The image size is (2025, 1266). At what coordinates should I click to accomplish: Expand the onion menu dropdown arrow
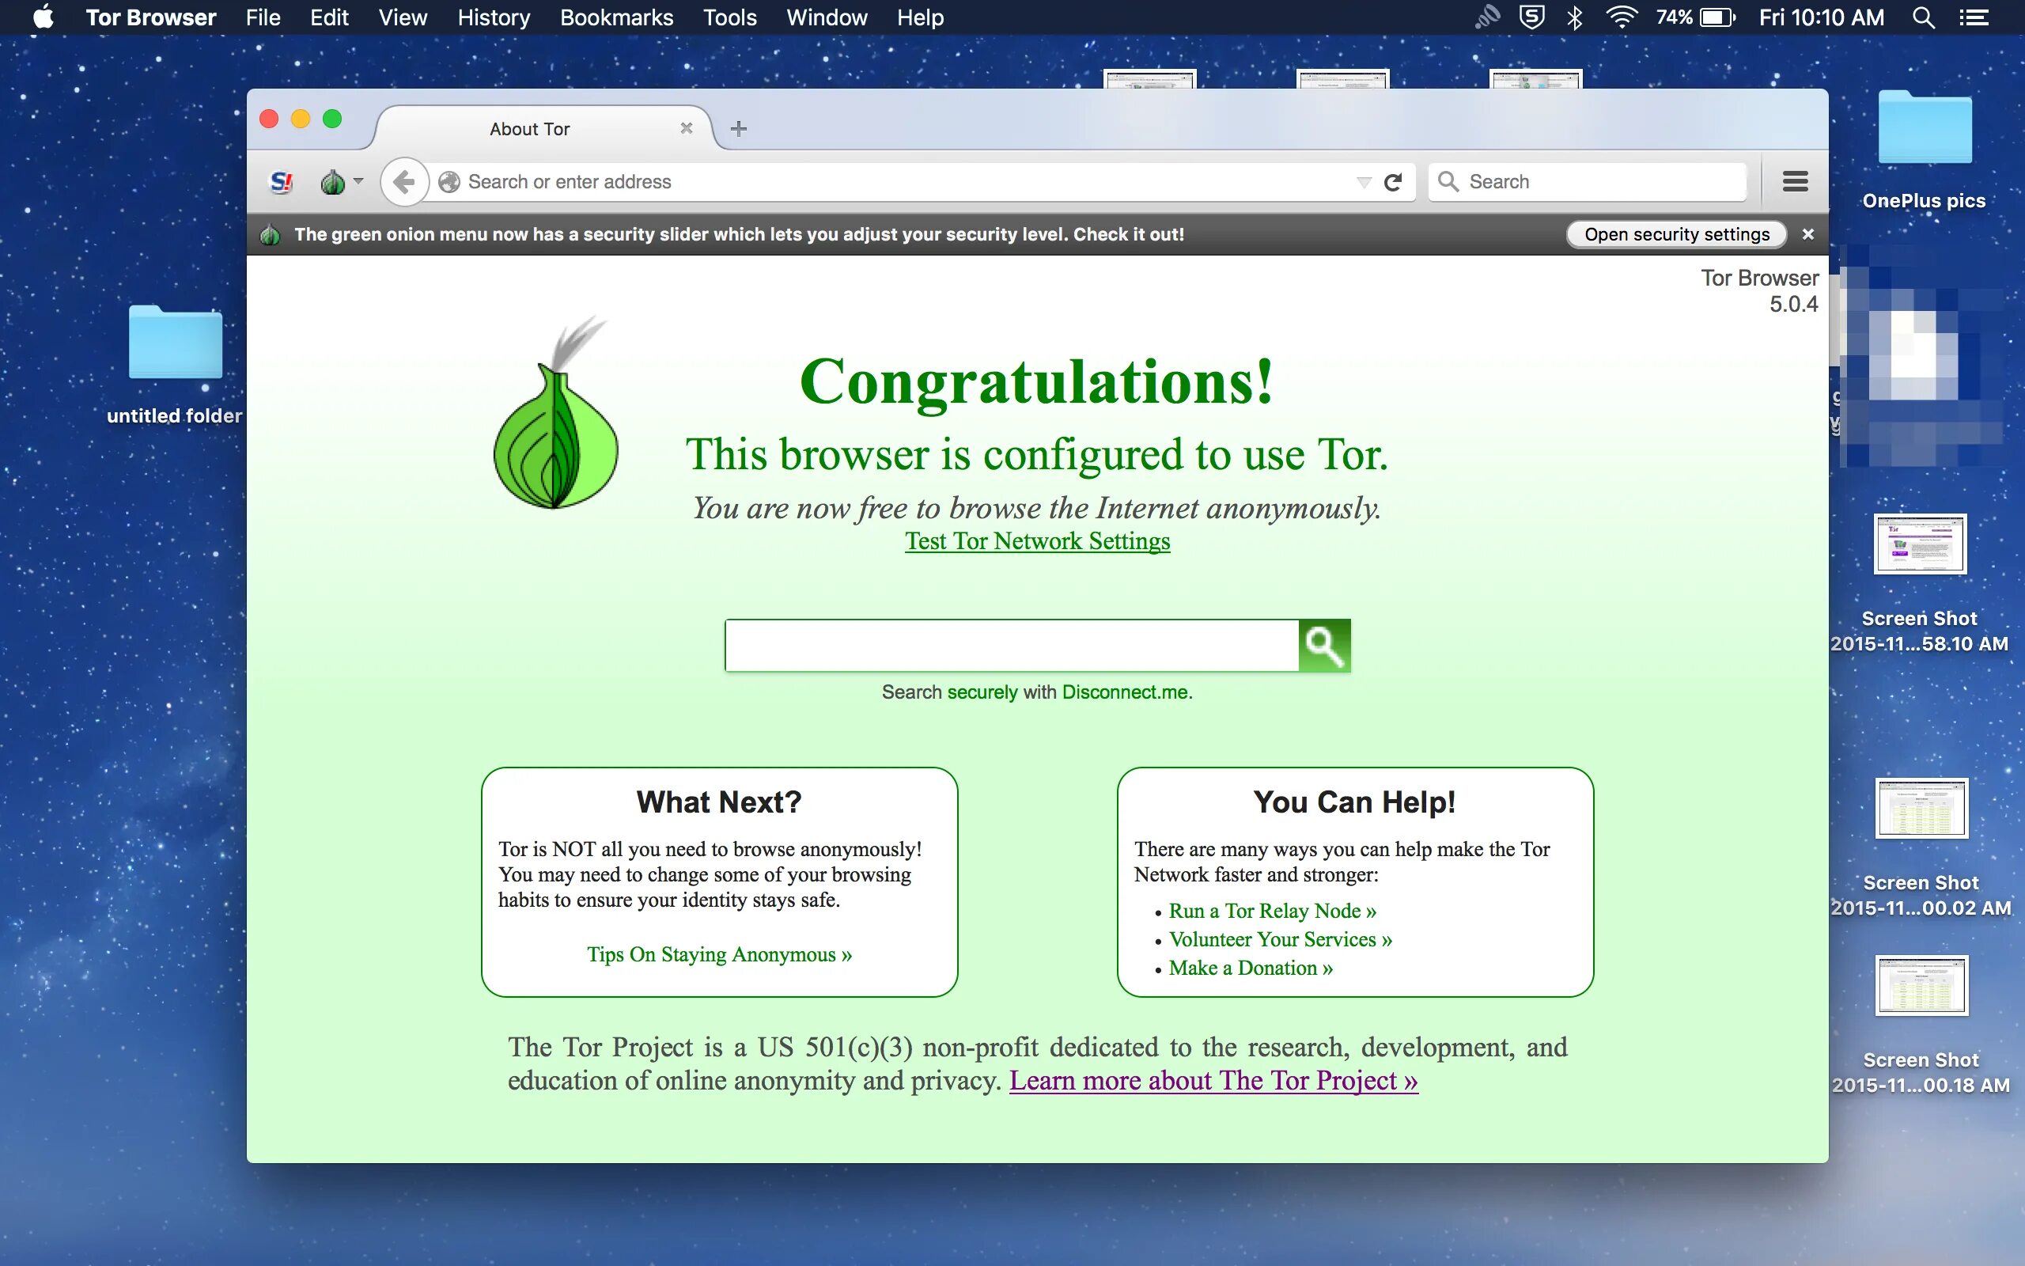pos(358,180)
